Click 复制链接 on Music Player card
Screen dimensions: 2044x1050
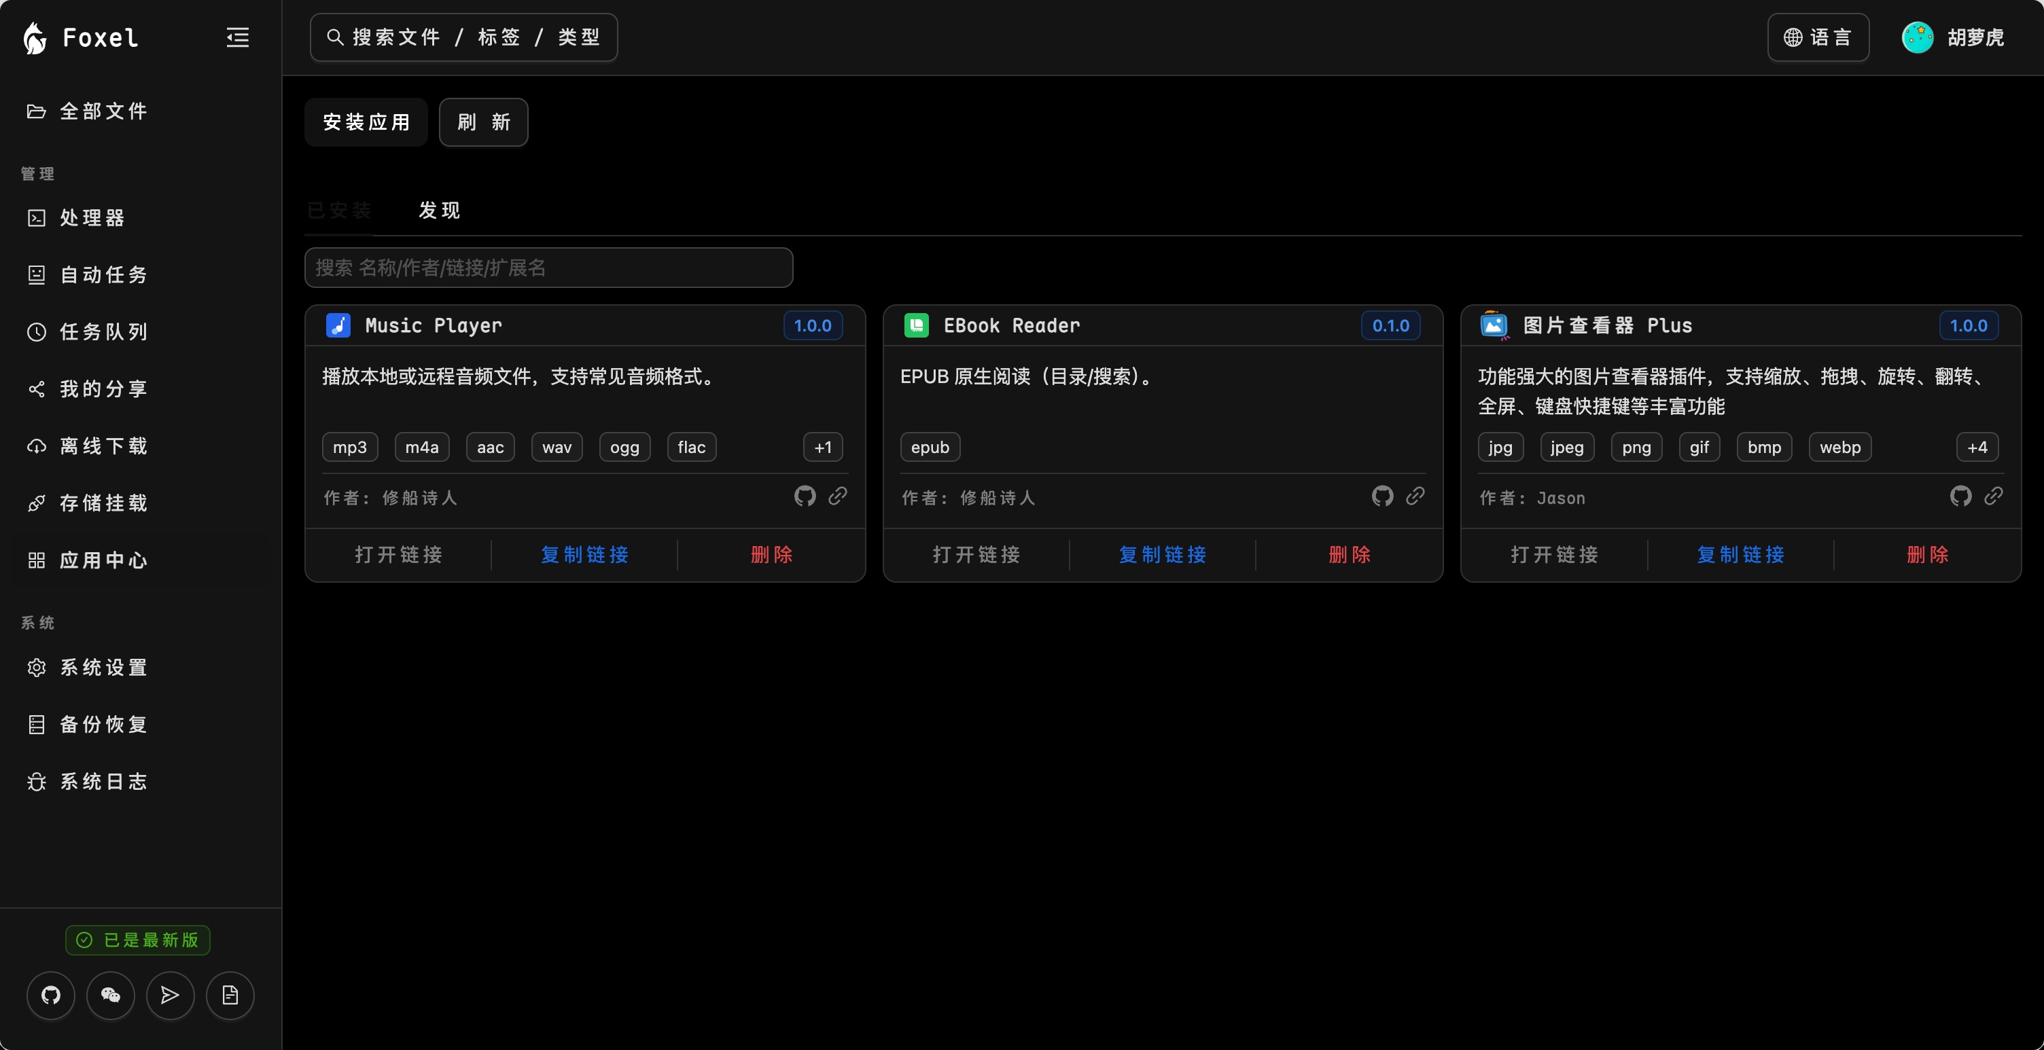(x=585, y=554)
